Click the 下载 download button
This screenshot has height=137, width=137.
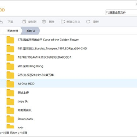pos(6,22)
